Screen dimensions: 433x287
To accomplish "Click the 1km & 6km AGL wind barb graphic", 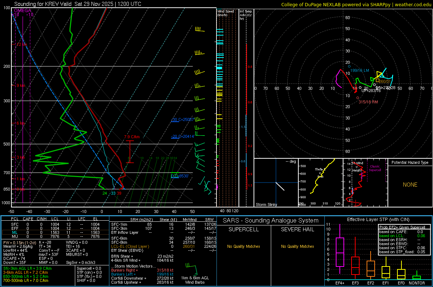I will (x=192, y=269).
